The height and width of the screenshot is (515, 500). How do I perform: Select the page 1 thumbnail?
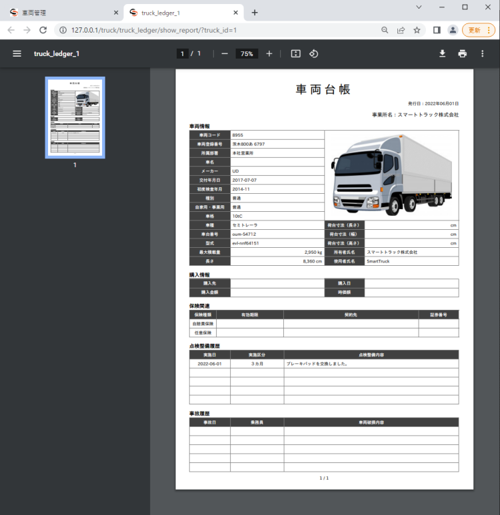[75, 117]
